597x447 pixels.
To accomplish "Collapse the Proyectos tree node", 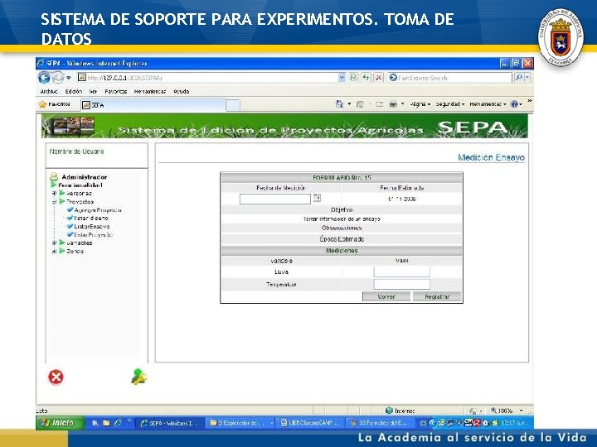I will 54,201.
